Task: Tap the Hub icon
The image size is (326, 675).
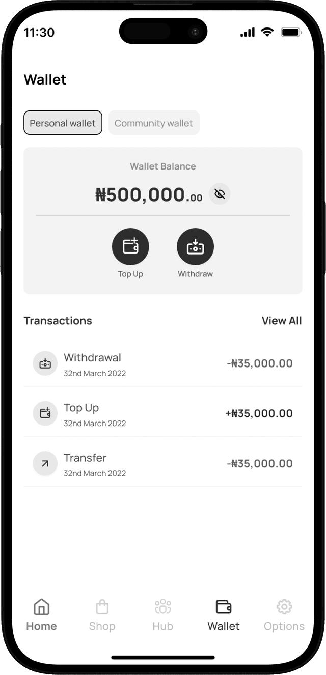Action: [x=162, y=606]
